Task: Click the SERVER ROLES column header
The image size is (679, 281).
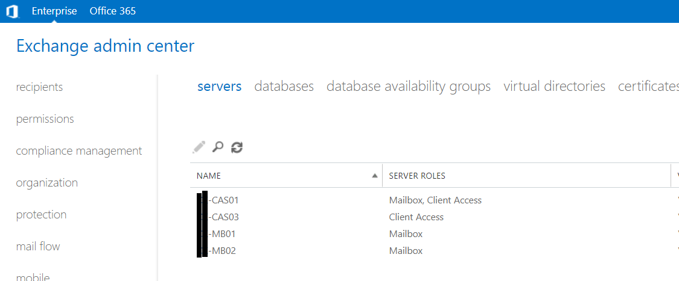Action: click(x=526, y=176)
